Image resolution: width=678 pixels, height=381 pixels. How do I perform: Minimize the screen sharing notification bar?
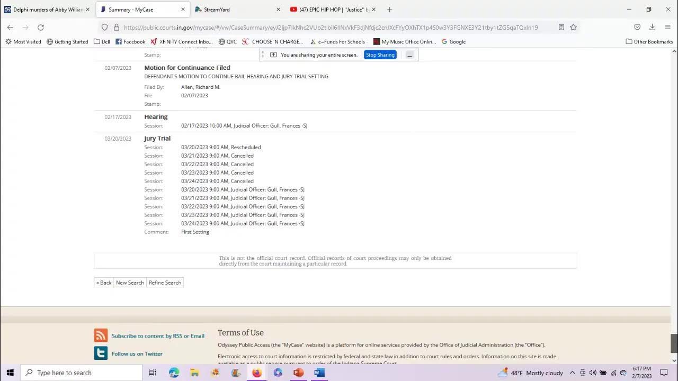[409, 55]
